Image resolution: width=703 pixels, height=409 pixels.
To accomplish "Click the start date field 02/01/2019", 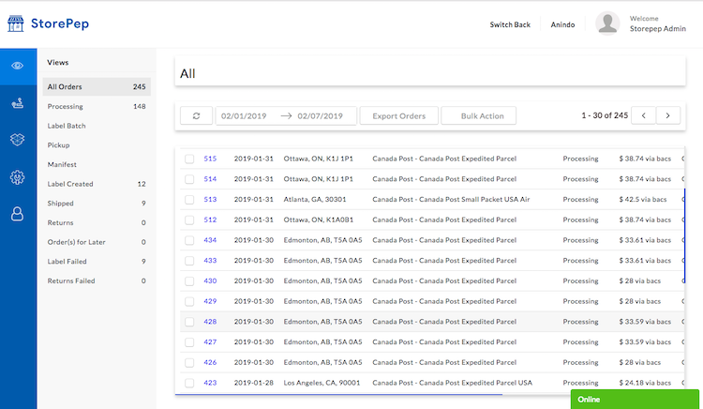I will tap(244, 115).
